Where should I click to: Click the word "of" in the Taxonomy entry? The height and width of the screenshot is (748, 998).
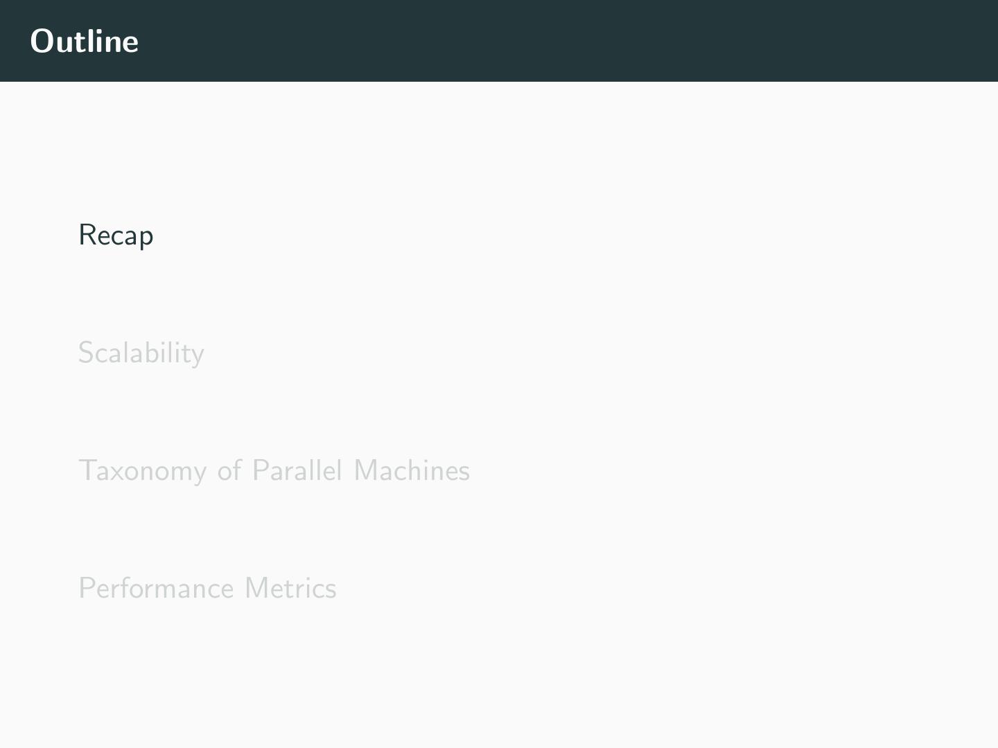pyautogui.click(x=229, y=471)
